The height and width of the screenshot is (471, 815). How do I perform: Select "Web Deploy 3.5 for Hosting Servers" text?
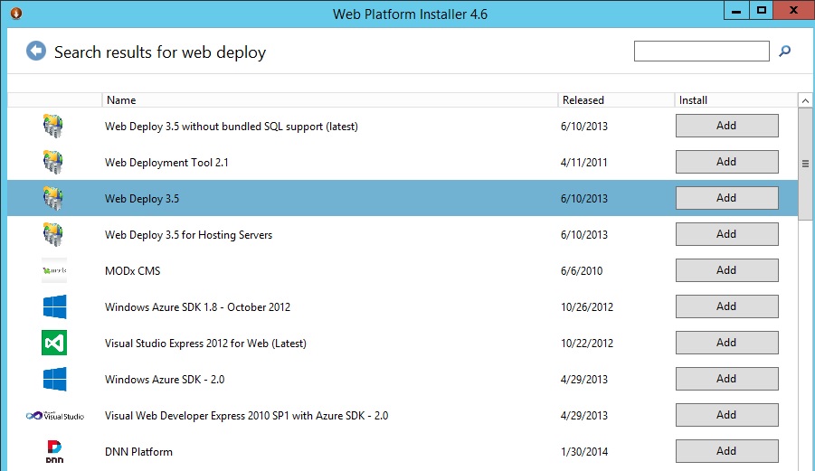click(x=188, y=235)
